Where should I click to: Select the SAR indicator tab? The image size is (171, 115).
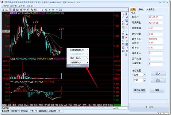[85, 105]
